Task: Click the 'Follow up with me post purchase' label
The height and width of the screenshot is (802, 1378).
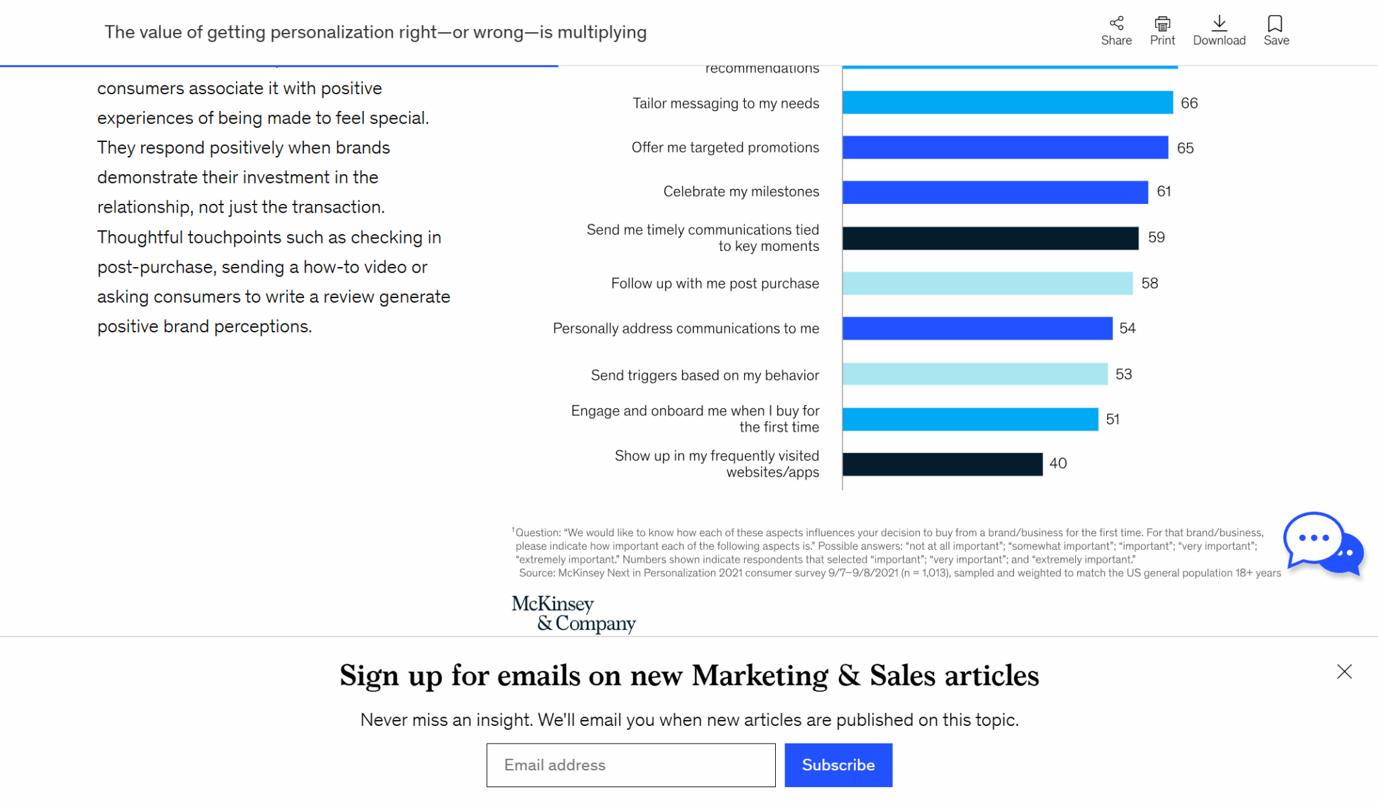Action: coord(714,283)
